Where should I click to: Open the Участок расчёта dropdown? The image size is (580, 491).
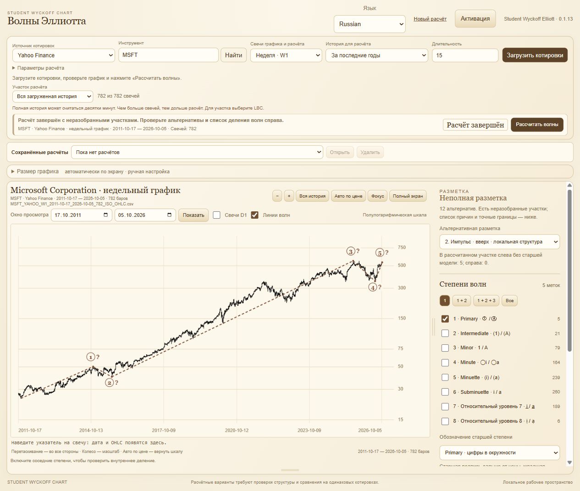[53, 97]
